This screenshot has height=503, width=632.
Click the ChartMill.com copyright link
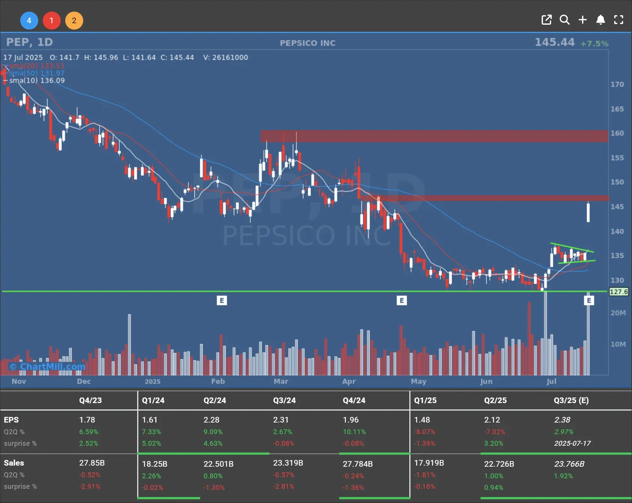tap(48, 366)
